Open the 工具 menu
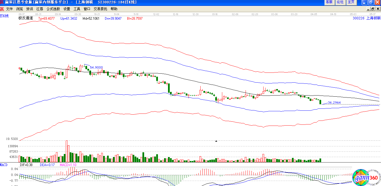This screenshot has width=381, height=186. [77, 9]
